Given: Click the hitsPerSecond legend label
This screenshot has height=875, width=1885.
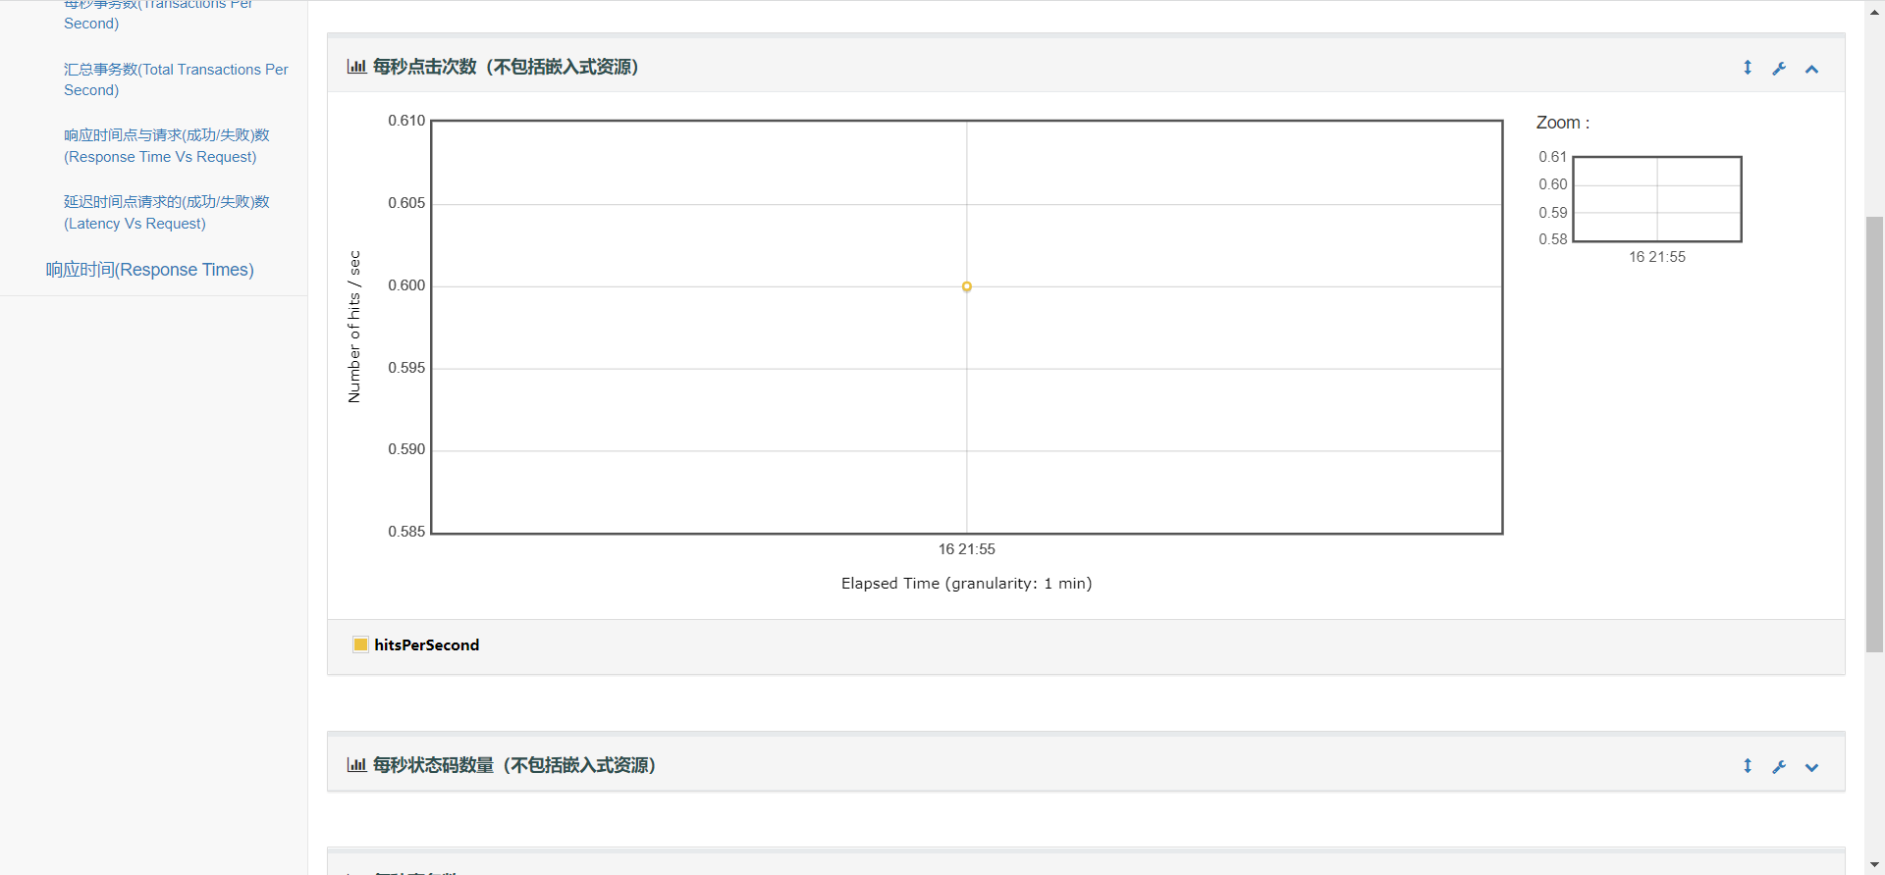Looking at the screenshot, I should click(427, 644).
